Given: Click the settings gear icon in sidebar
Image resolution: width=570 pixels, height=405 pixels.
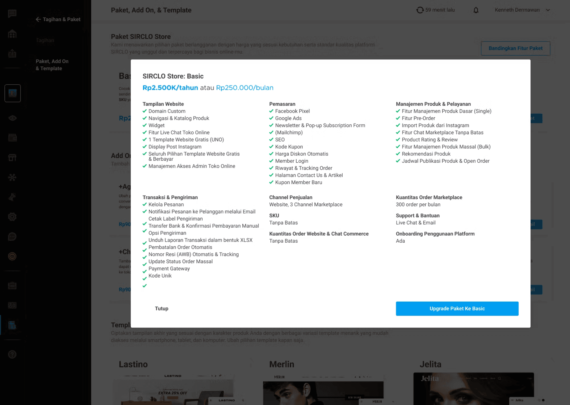Looking at the screenshot, I should 12,217.
